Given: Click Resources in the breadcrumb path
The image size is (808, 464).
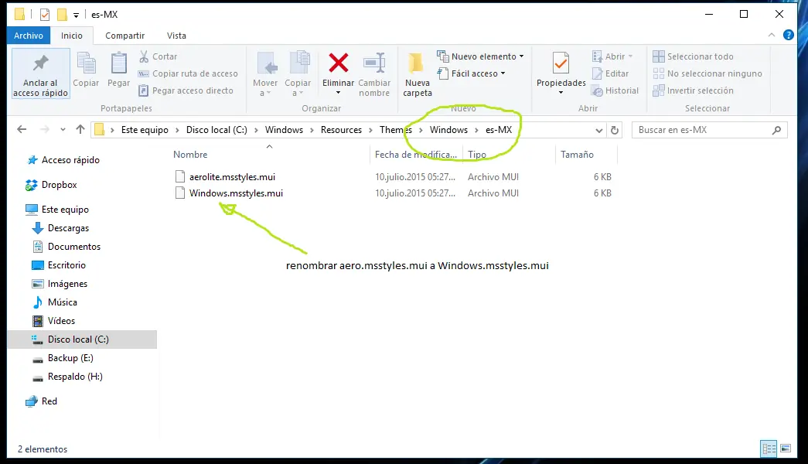Looking at the screenshot, I should (341, 130).
